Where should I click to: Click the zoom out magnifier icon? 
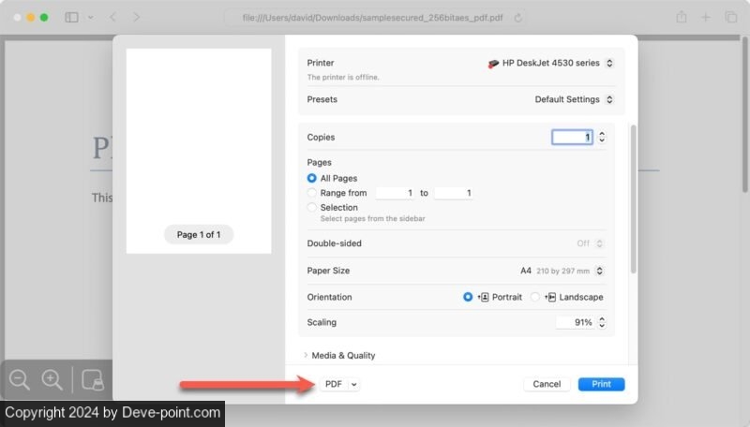point(20,380)
